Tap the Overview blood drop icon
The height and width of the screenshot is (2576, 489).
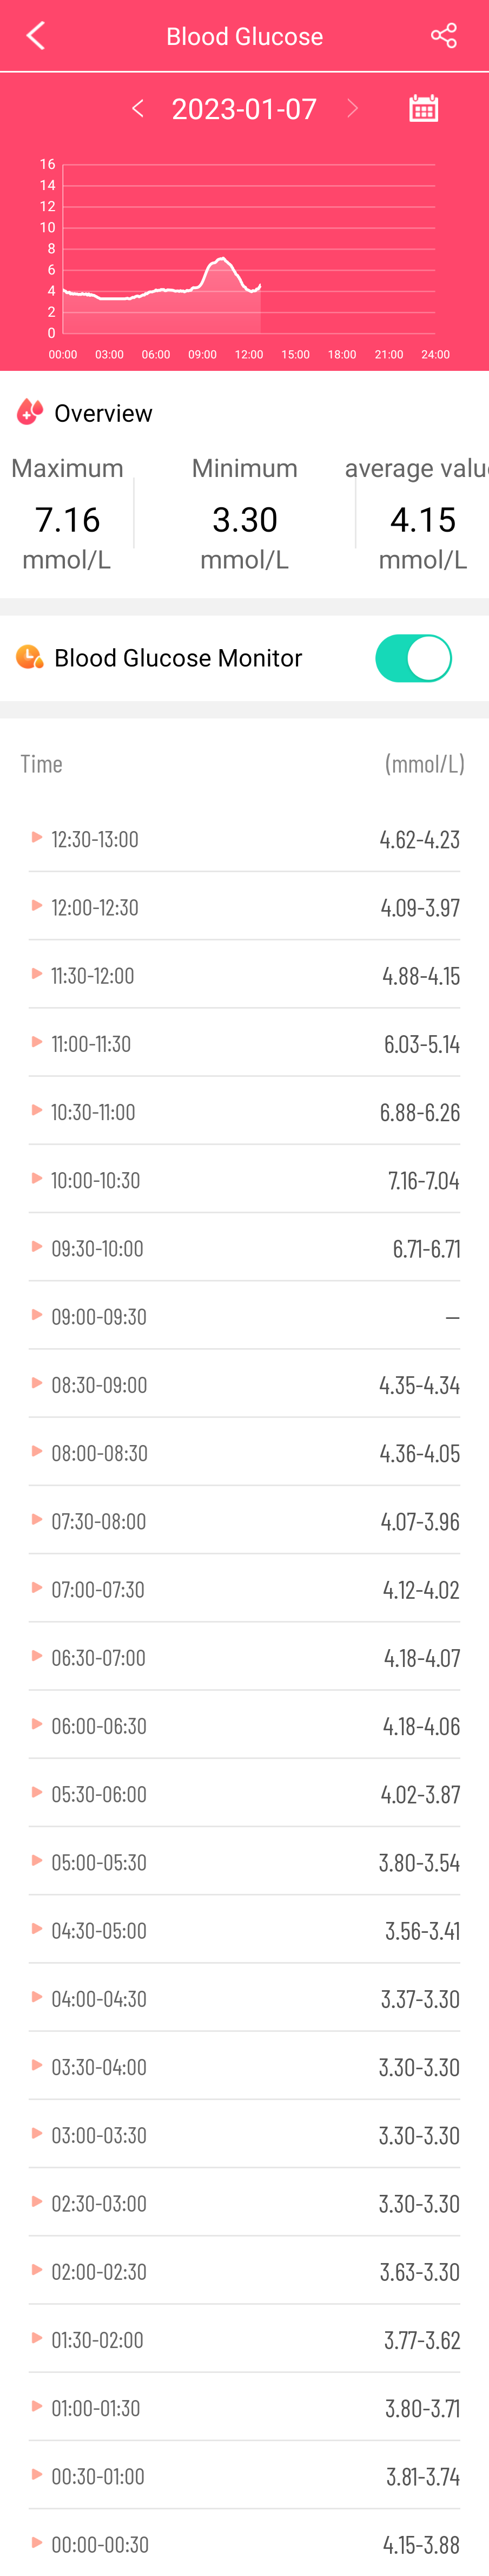[x=30, y=412]
